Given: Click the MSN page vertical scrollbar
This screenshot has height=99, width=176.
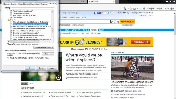Looking at the screenshot, I should tap(175, 25).
